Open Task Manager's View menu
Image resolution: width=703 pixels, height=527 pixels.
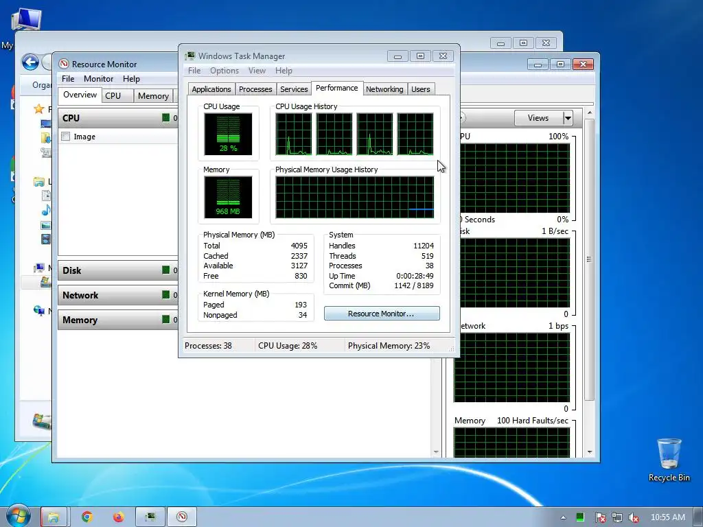click(x=257, y=71)
